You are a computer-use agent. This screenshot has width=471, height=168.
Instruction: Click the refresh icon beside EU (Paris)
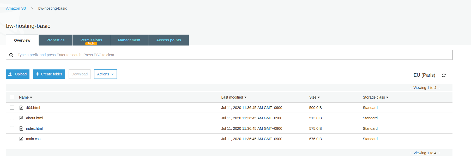(444, 75)
